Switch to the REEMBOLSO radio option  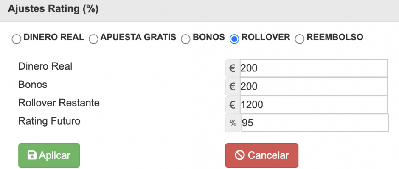299,39
